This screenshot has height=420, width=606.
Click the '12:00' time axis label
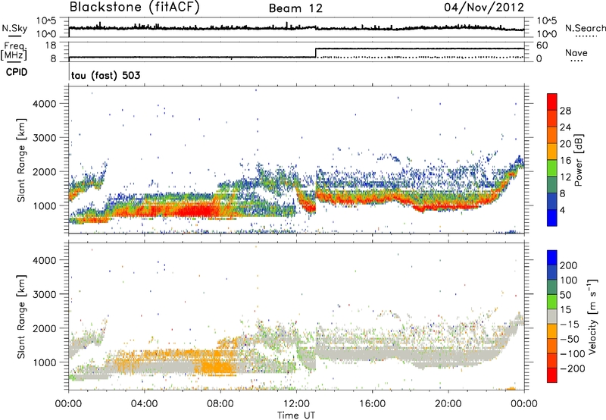[x=296, y=404]
